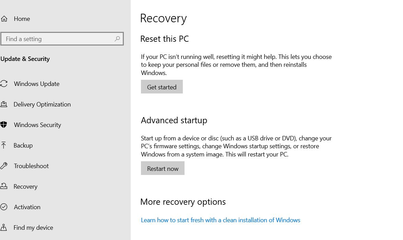Open the Activation page
Viewport: 403px width, 240px height.
(x=27, y=207)
